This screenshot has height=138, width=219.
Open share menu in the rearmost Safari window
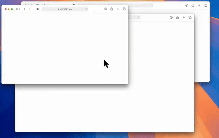point(193,5)
